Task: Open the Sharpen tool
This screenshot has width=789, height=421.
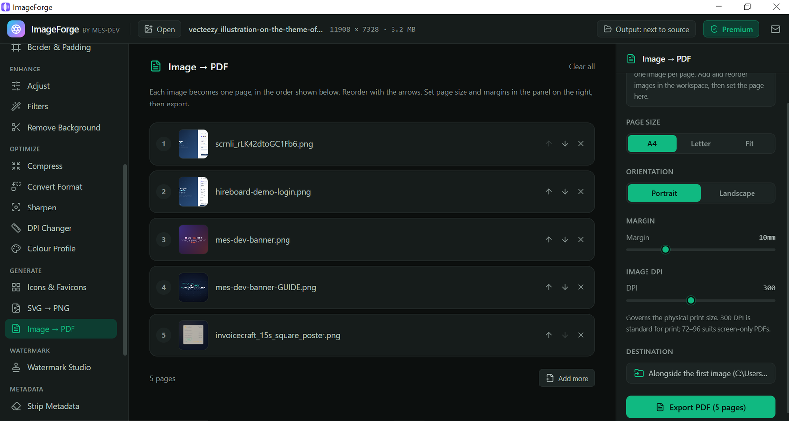Action: coord(61,208)
